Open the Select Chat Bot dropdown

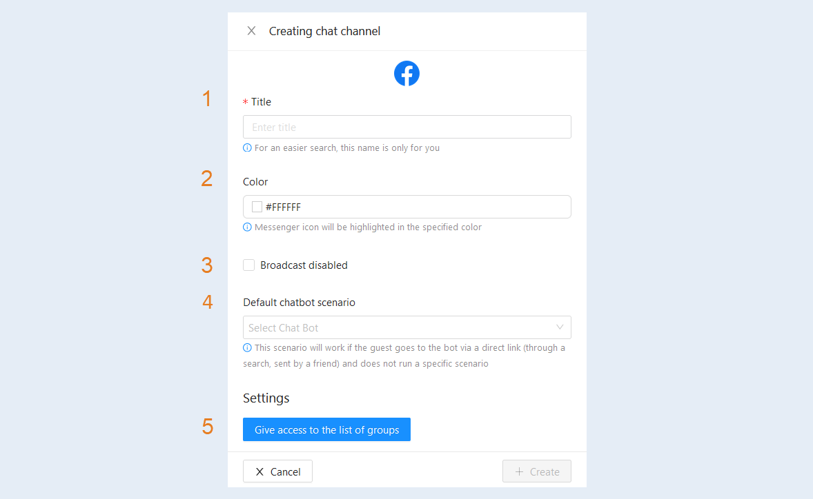click(407, 327)
